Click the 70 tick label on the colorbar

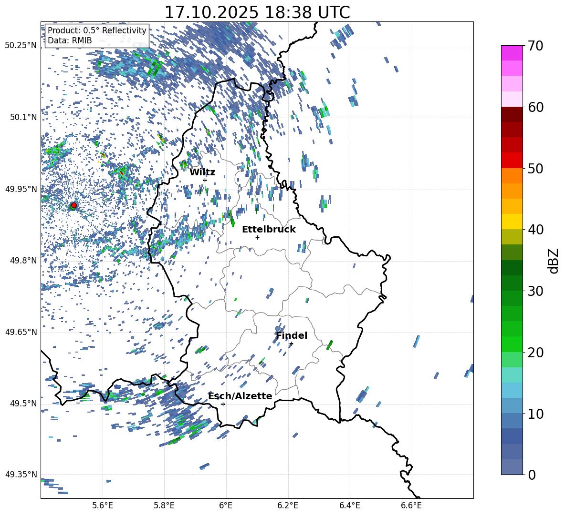point(535,46)
